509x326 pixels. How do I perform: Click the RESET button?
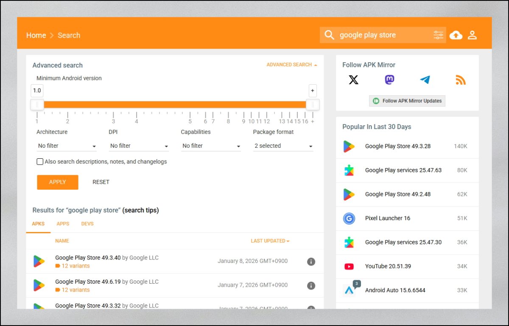(x=101, y=182)
